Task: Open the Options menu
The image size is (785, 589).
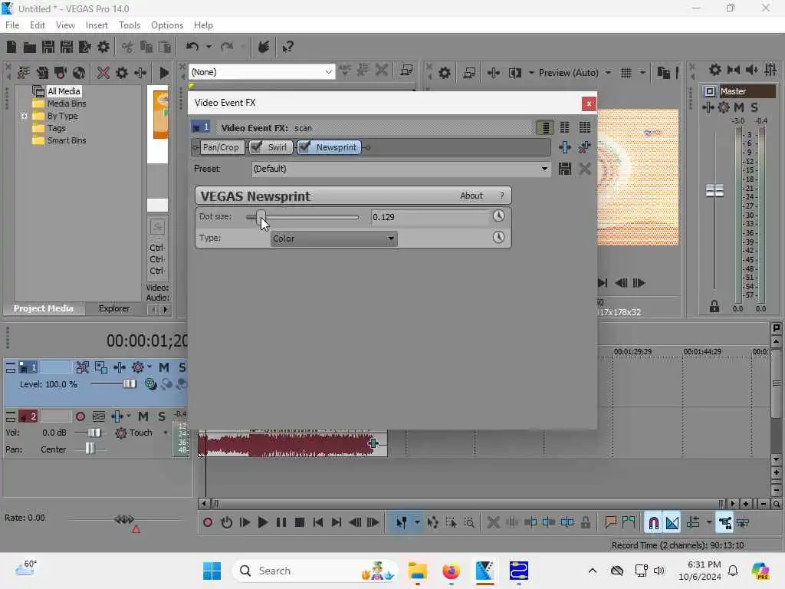Action: pos(166,25)
